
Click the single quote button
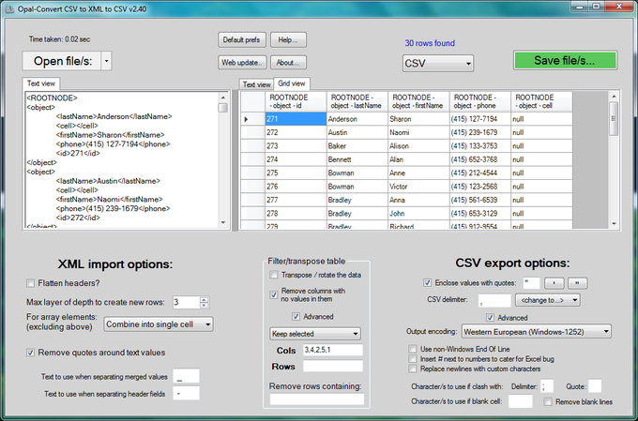coord(554,283)
